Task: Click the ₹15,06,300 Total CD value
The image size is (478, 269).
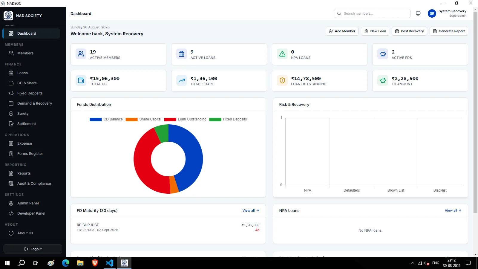Action: click(x=105, y=78)
